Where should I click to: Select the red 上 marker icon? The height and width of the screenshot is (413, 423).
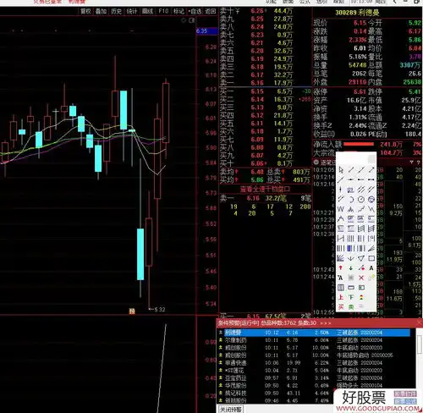click(341, 297)
